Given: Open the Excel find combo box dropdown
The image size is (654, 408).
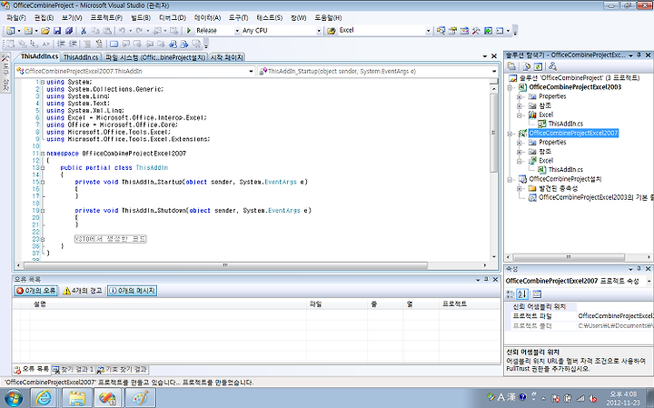Looking at the screenshot, I should tap(428, 31).
